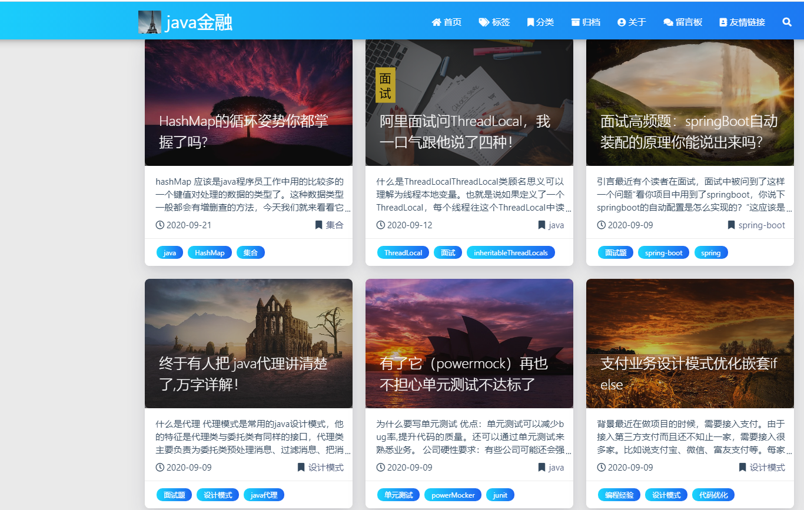Viewport: 804px width, 510px height.
Task: Open 友情链接 friend links in navbar
Action: [742, 22]
